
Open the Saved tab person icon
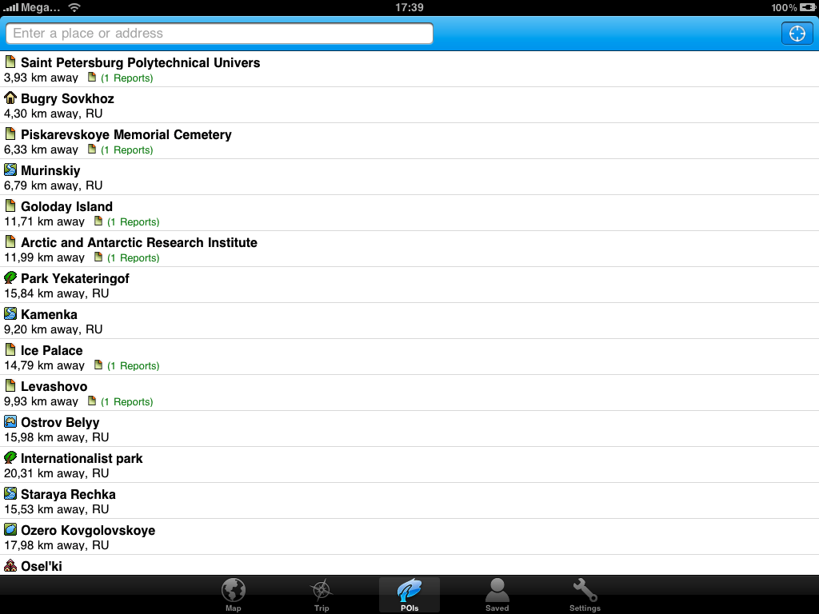point(497,595)
